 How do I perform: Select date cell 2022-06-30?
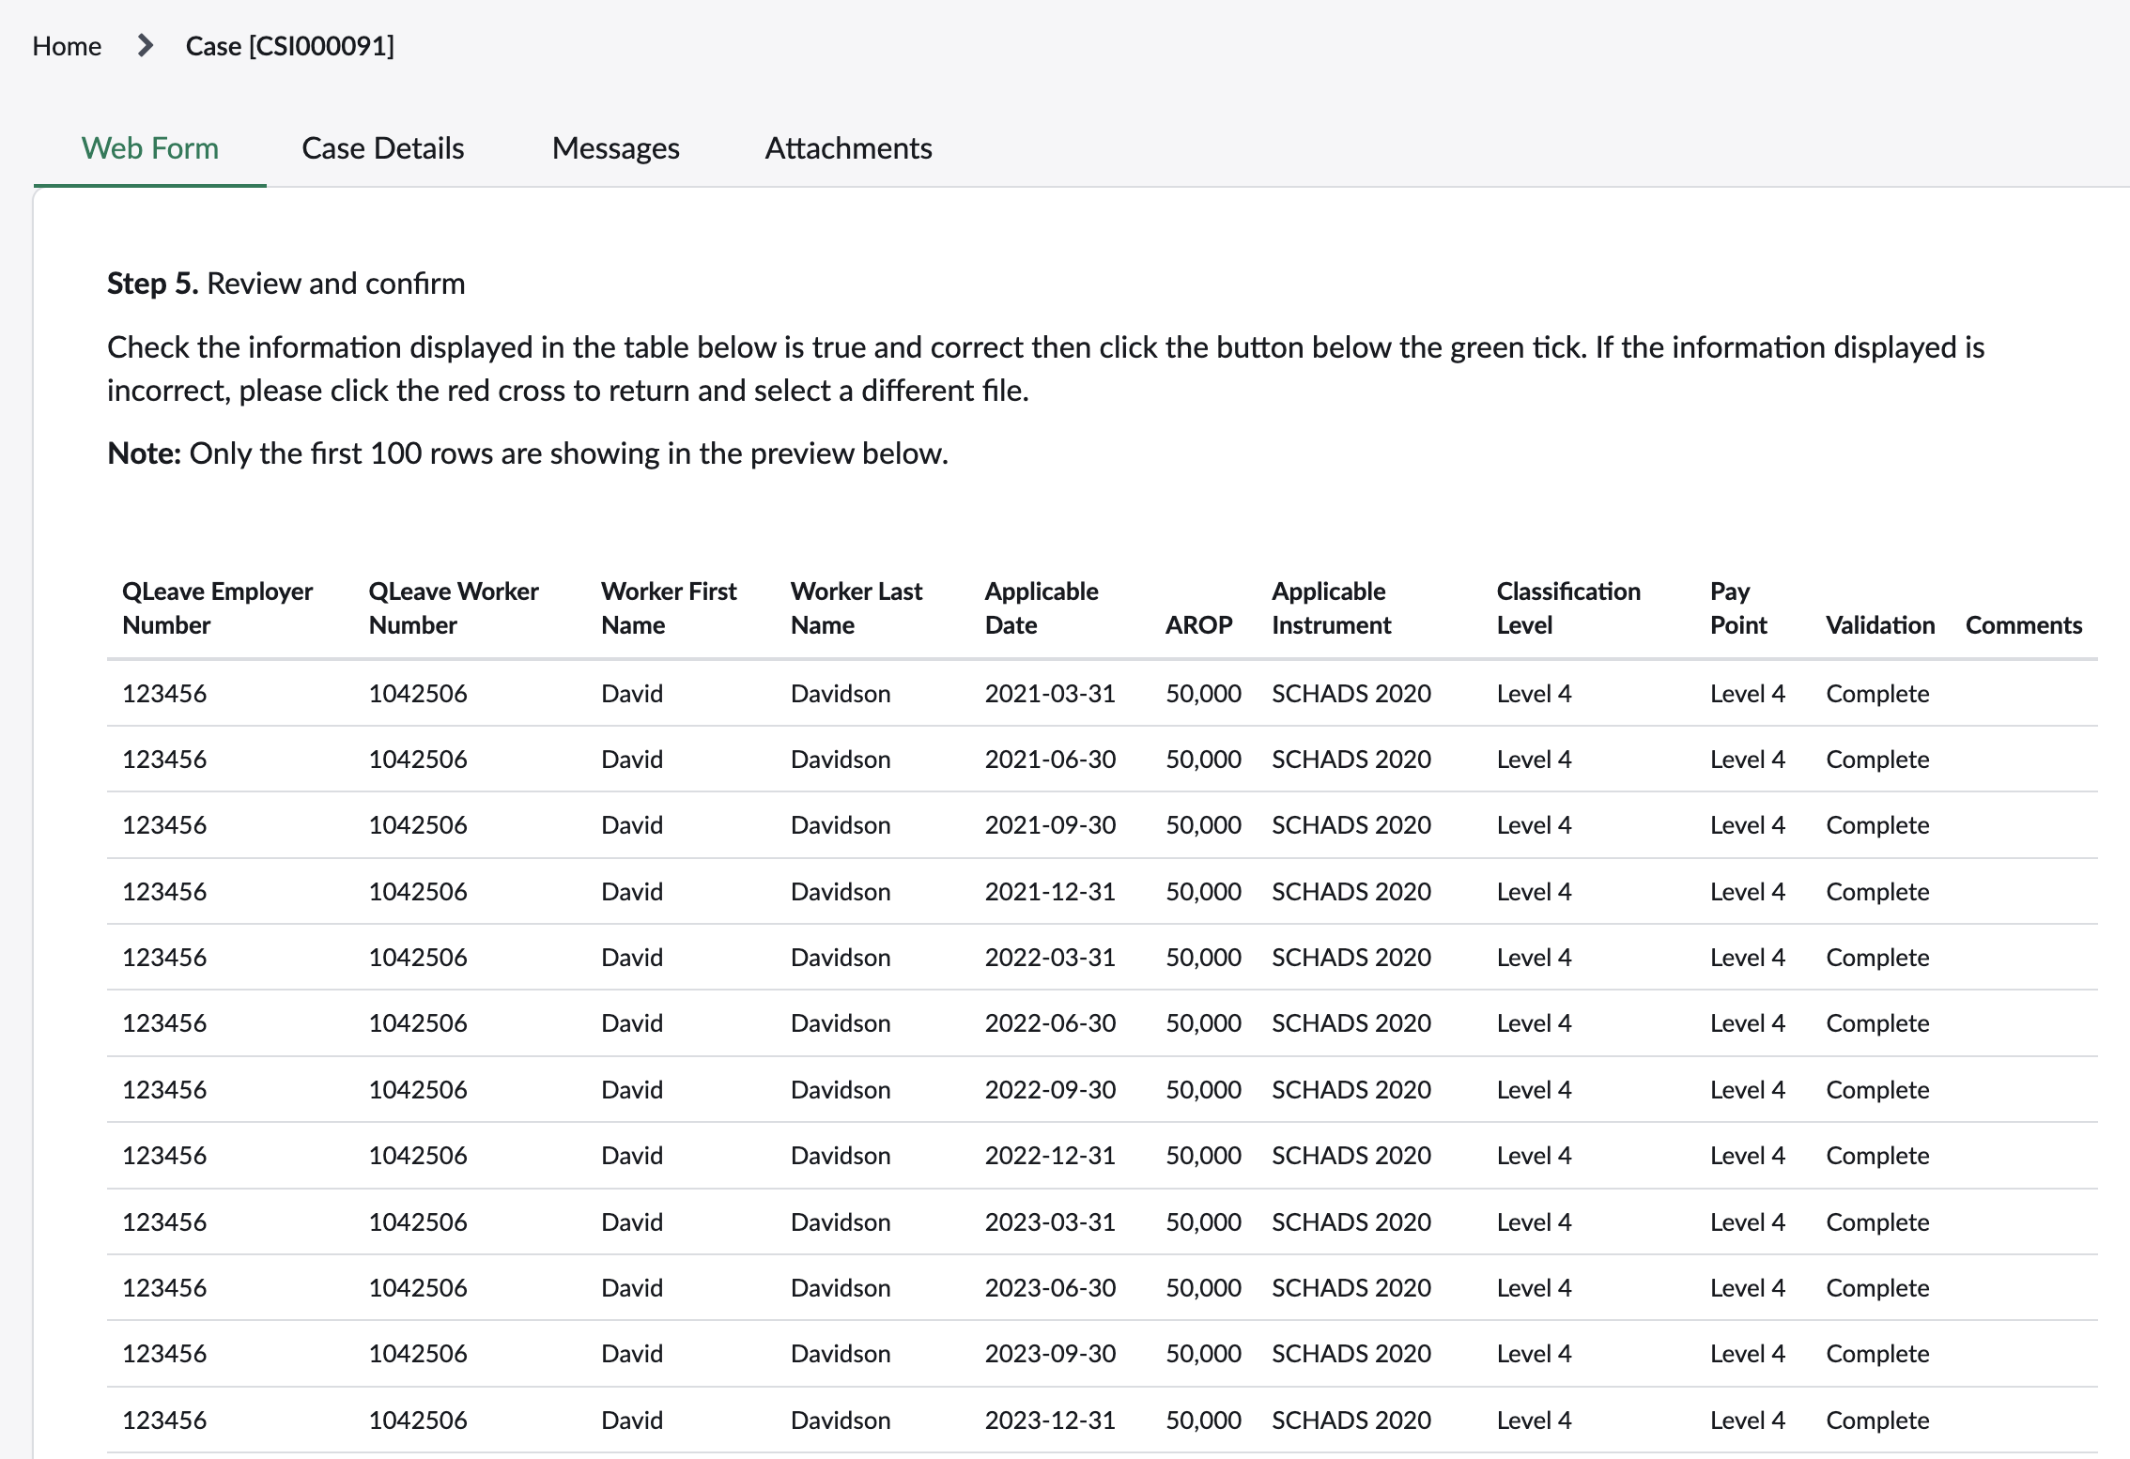[1050, 1022]
